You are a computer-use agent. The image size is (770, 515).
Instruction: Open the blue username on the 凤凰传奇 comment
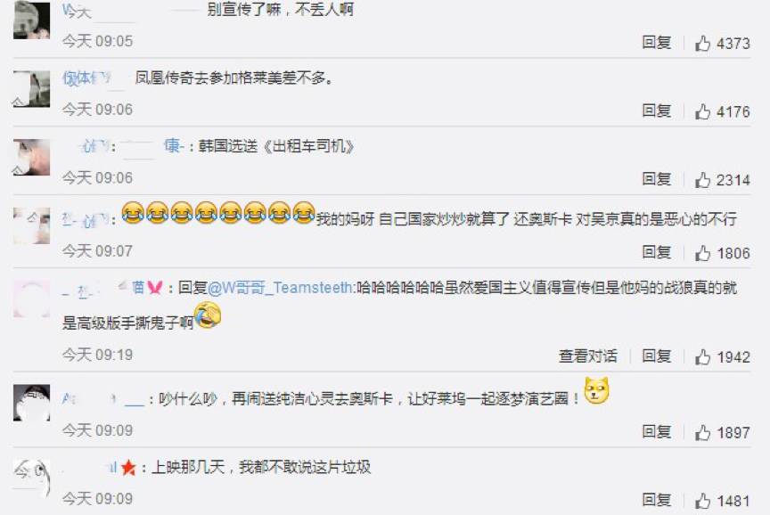pyautogui.click(x=86, y=78)
